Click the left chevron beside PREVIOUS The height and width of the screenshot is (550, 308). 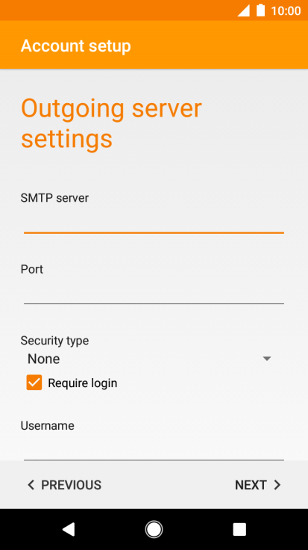click(31, 485)
